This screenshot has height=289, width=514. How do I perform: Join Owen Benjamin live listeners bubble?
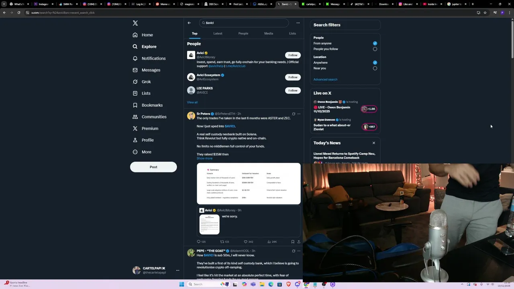pos(369,109)
